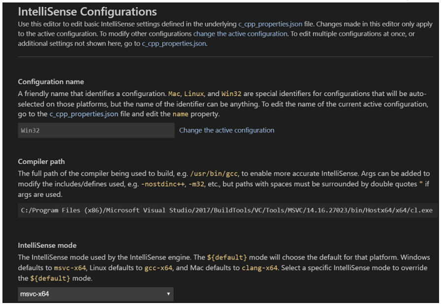Click the "IntelliSense Configurations" page heading
This screenshot has width=442, height=306.
pyautogui.click(x=87, y=11)
